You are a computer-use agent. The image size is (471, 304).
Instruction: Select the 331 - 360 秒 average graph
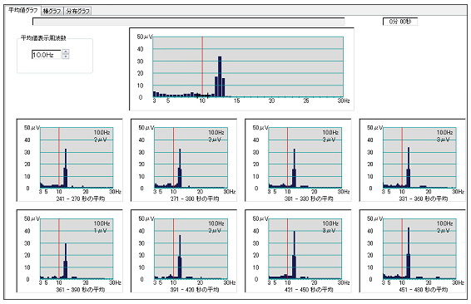413,160
